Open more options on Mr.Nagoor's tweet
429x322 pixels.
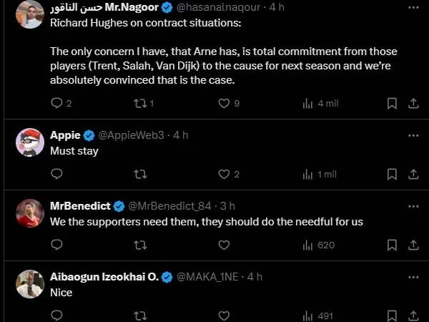pos(413,8)
